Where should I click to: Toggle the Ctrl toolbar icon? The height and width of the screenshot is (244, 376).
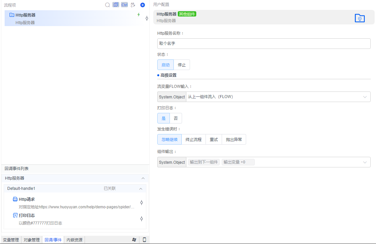tap(124, 5)
